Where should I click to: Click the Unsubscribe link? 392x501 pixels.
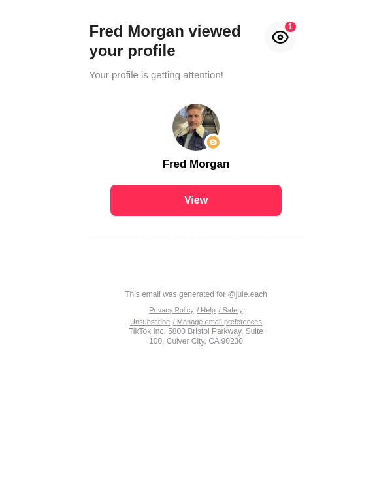pyautogui.click(x=150, y=322)
